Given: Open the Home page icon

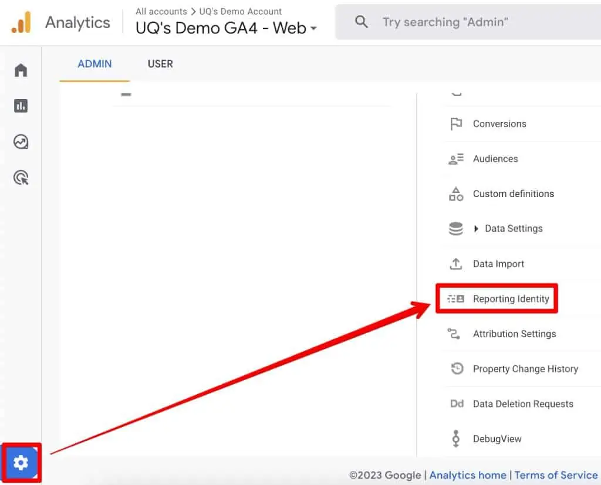Looking at the screenshot, I should (x=21, y=69).
